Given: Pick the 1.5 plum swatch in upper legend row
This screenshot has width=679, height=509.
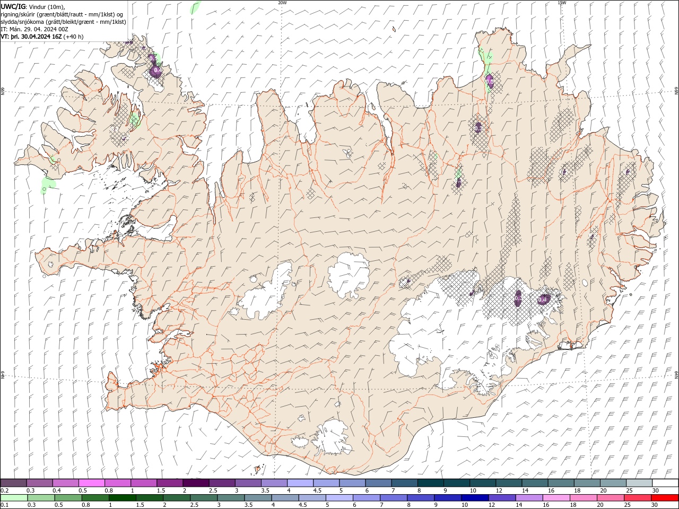Looking at the screenshot, I should point(169,483).
